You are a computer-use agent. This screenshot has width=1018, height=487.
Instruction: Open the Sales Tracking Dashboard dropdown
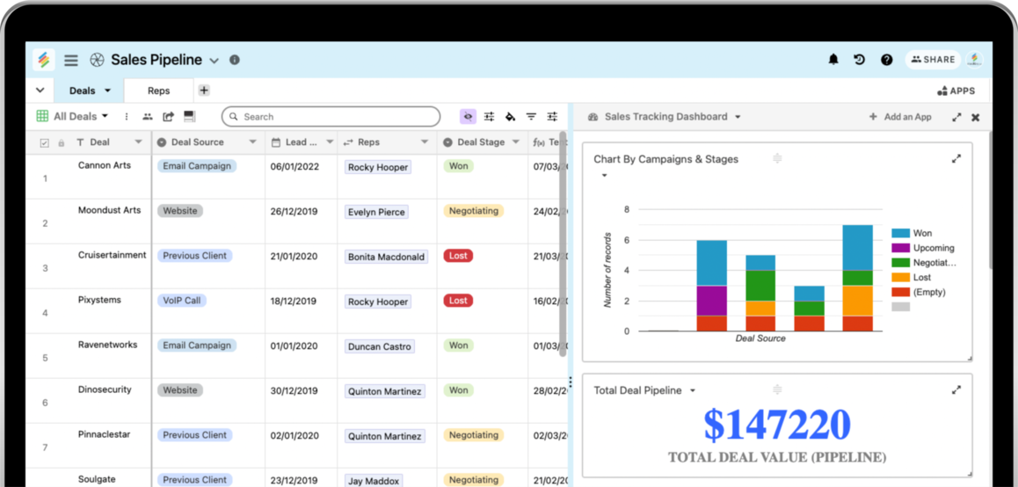click(x=737, y=117)
